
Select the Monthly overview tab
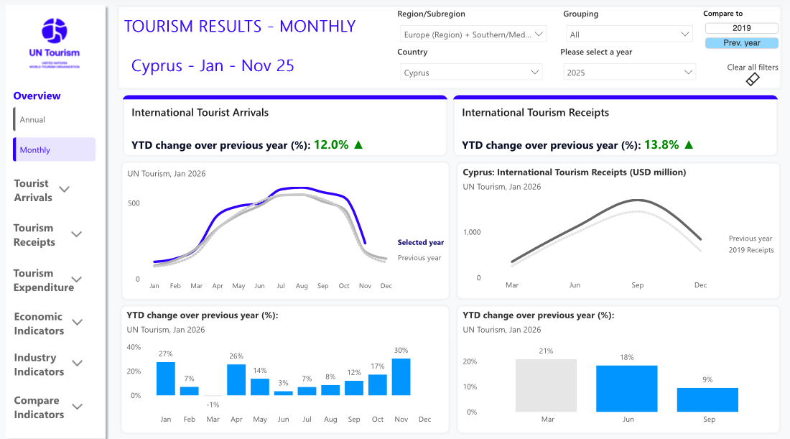(54, 150)
